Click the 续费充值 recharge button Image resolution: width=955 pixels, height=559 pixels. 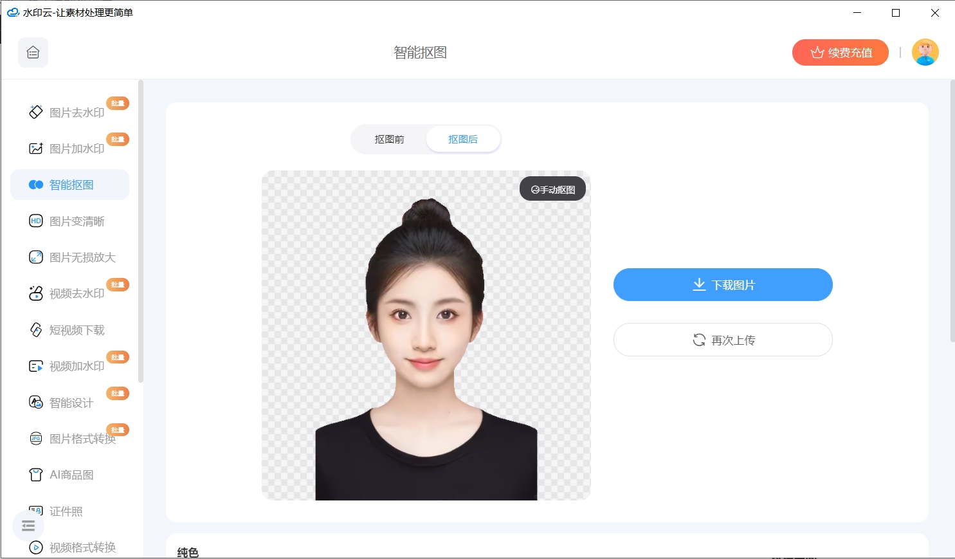pyautogui.click(x=840, y=53)
